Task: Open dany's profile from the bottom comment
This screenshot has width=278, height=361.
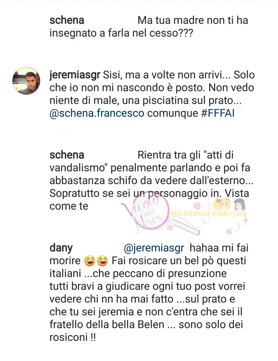Action: [61, 249]
